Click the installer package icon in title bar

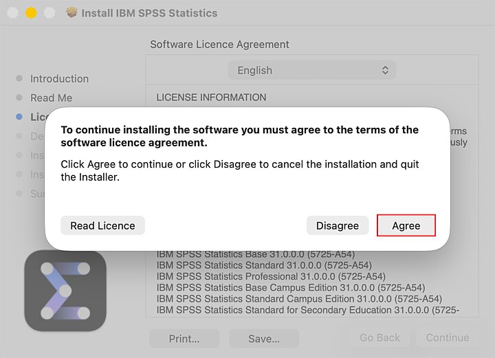coord(71,12)
